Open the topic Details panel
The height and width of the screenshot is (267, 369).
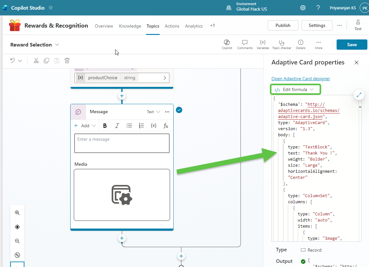tap(300, 45)
